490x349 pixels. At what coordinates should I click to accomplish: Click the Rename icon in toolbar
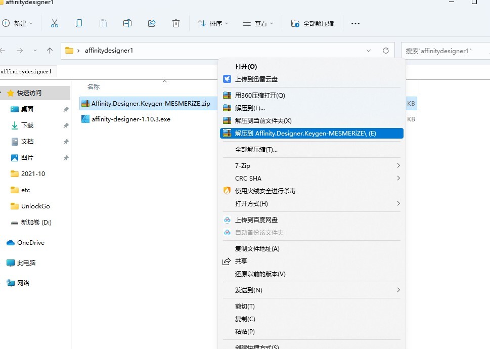[127, 23]
